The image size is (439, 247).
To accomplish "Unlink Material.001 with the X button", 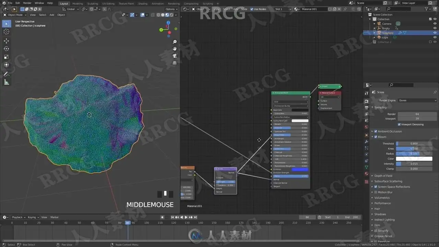I will coord(339,9).
